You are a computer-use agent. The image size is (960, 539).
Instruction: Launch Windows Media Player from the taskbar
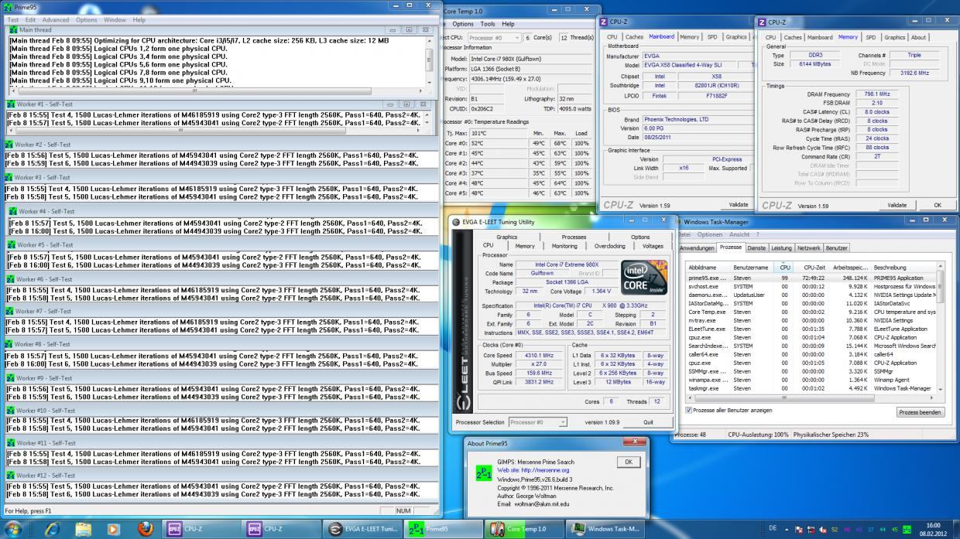114,529
